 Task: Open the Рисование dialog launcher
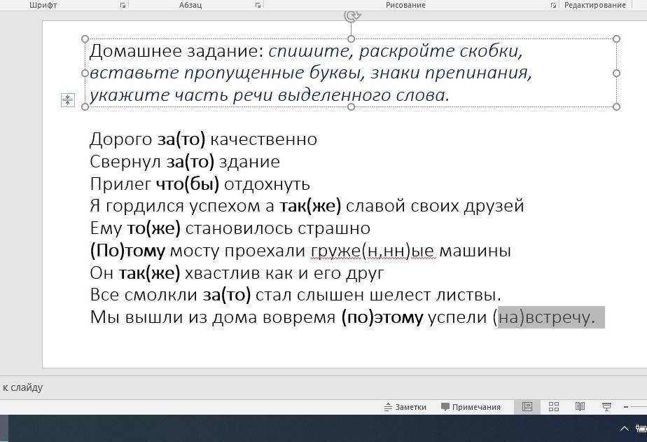pyautogui.click(x=553, y=6)
